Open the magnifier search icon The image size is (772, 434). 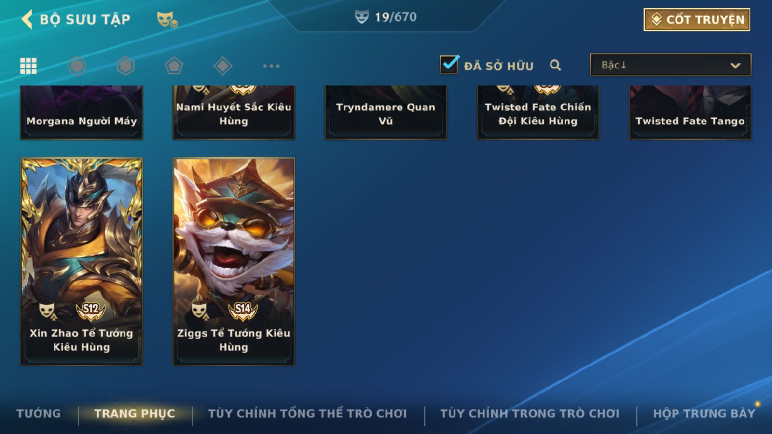point(555,65)
